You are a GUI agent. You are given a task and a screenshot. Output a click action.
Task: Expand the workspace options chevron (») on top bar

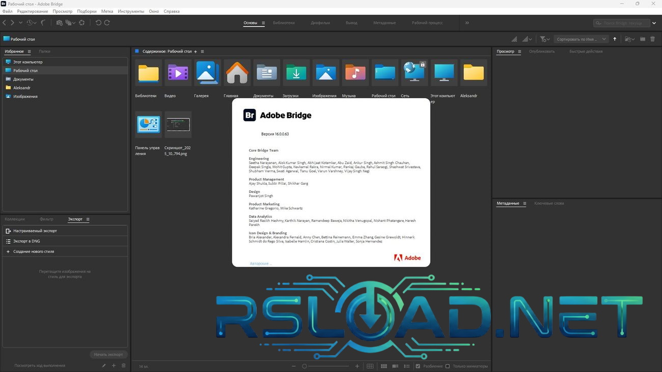coord(467,22)
